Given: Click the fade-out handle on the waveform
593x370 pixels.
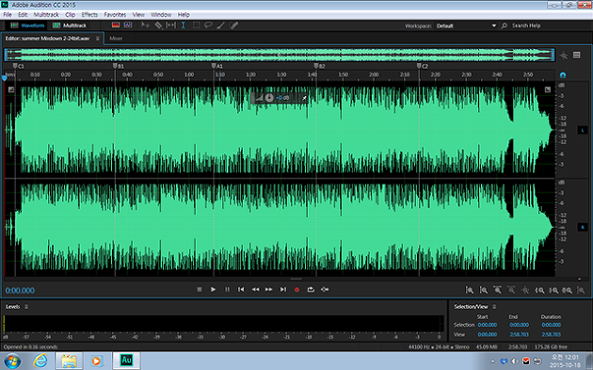Looking at the screenshot, I should [548, 89].
